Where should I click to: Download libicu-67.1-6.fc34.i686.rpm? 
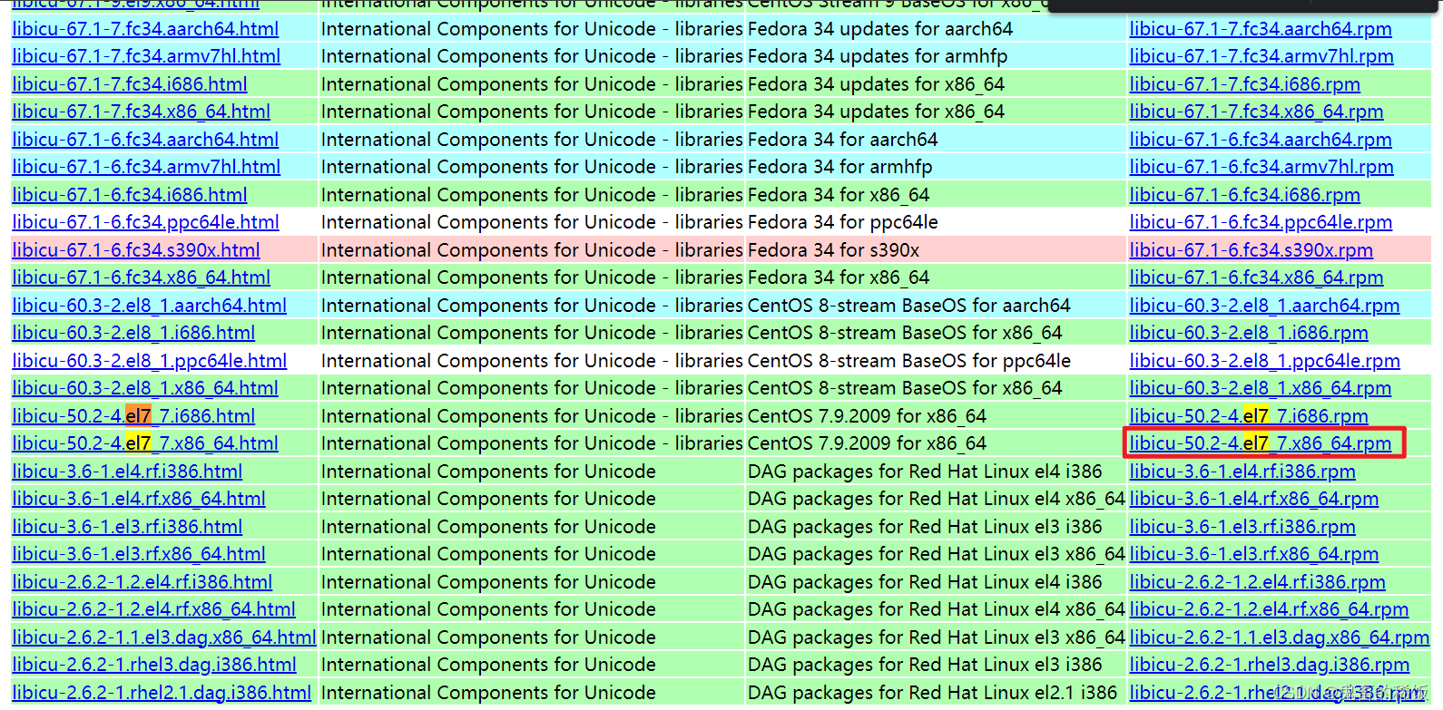click(1244, 195)
